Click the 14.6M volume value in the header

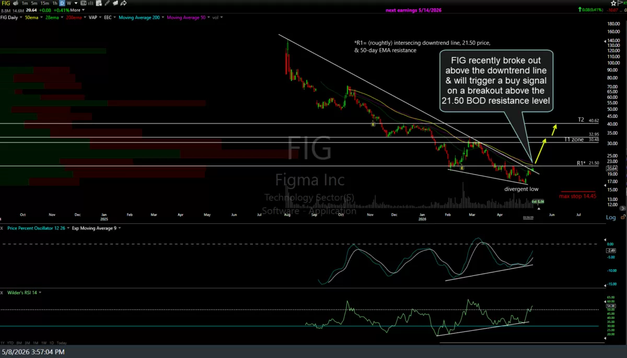(18, 10)
